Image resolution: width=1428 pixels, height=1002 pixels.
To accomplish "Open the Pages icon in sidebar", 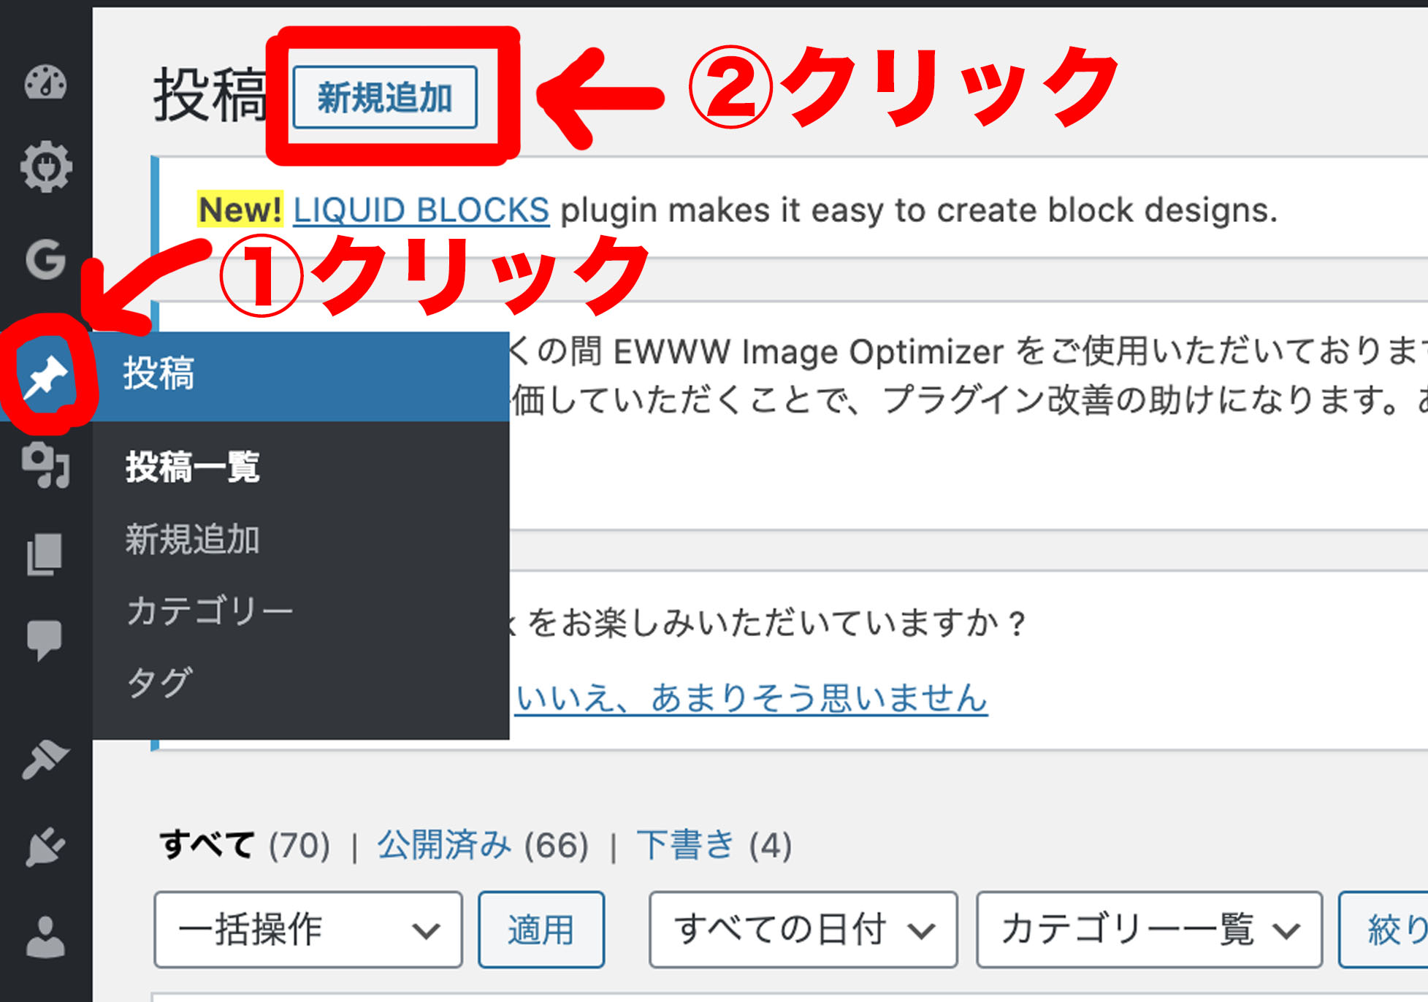I will click(45, 554).
